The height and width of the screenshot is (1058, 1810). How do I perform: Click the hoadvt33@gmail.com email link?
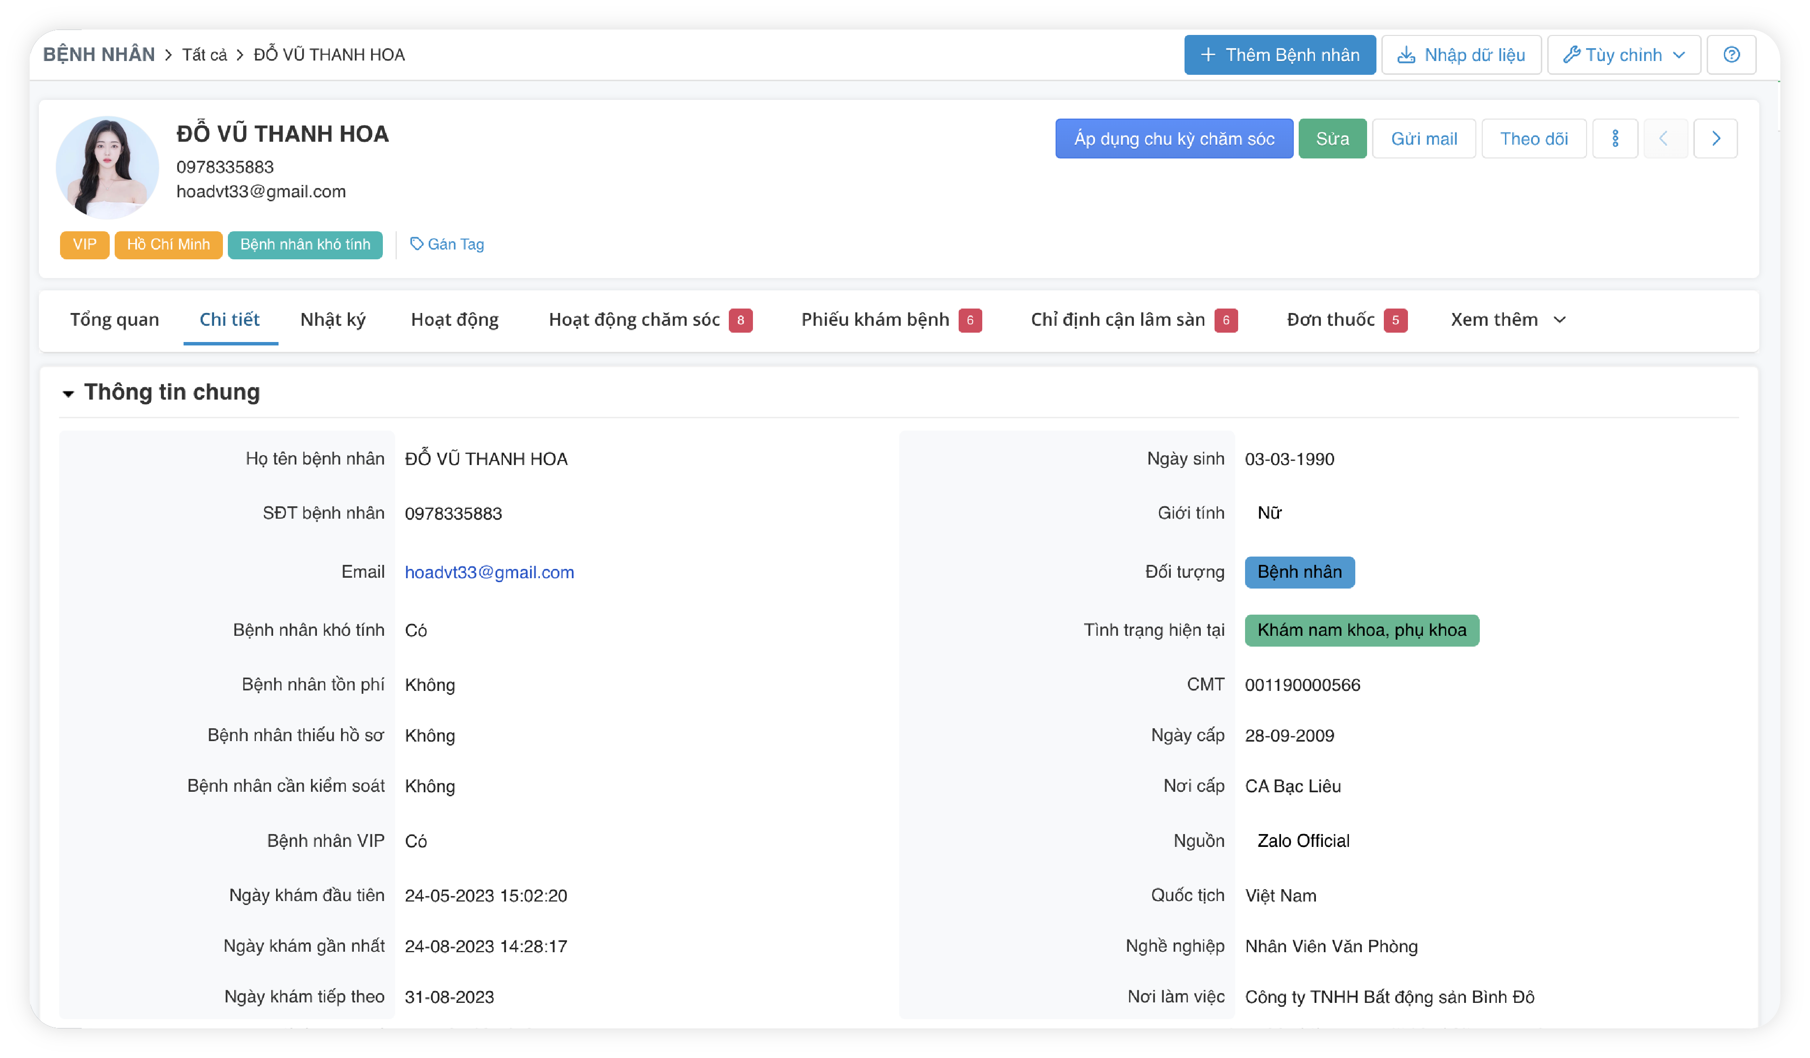click(x=489, y=572)
